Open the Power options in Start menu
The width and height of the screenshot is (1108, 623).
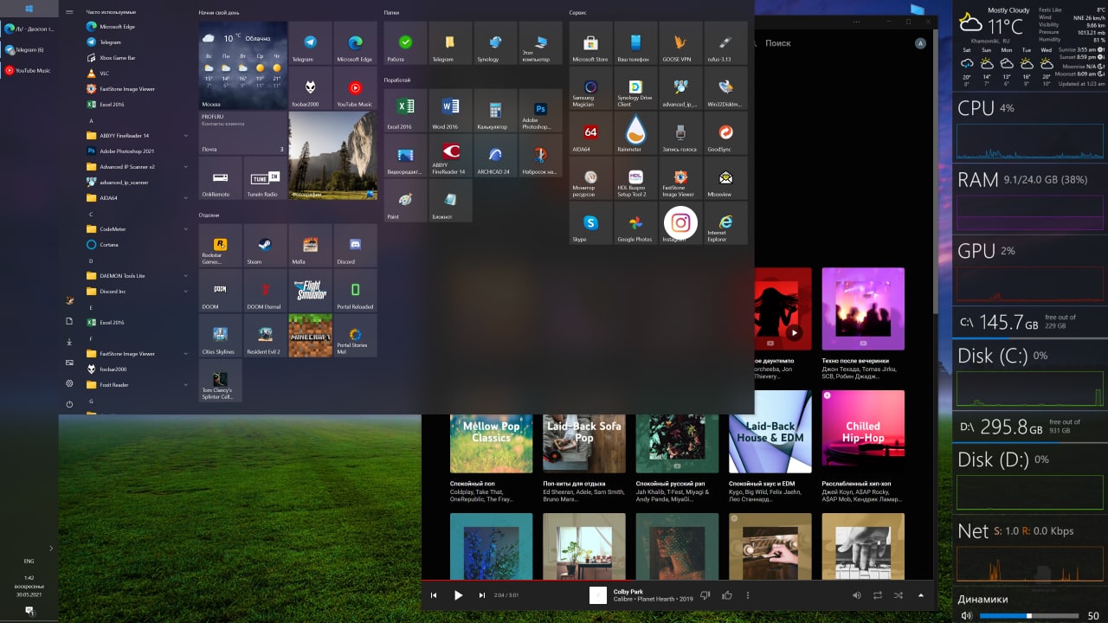(x=69, y=404)
